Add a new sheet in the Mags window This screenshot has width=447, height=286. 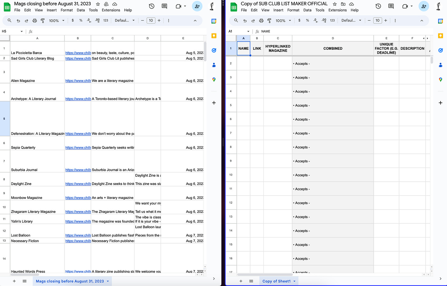pos(14,281)
